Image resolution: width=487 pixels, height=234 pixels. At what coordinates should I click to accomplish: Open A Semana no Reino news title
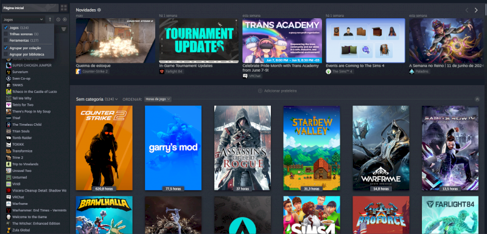click(x=446, y=66)
